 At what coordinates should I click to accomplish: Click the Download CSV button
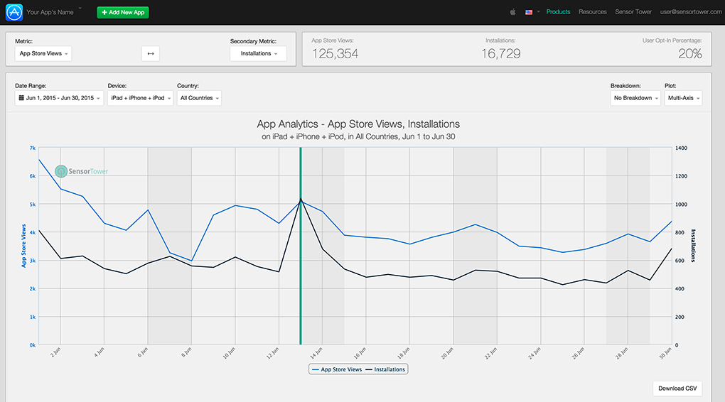coord(677,389)
